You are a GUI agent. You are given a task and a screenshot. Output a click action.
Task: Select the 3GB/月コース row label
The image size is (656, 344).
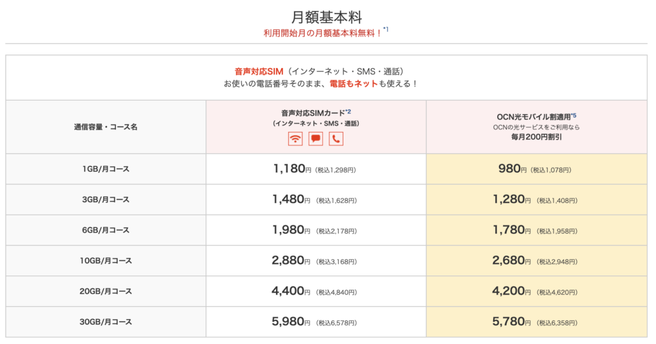click(x=106, y=200)
